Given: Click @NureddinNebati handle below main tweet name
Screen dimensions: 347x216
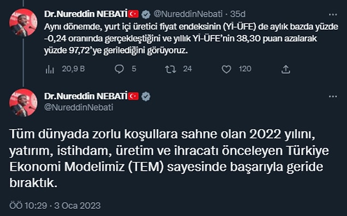Looking at the screenshot, I should (x=79, y=107).
